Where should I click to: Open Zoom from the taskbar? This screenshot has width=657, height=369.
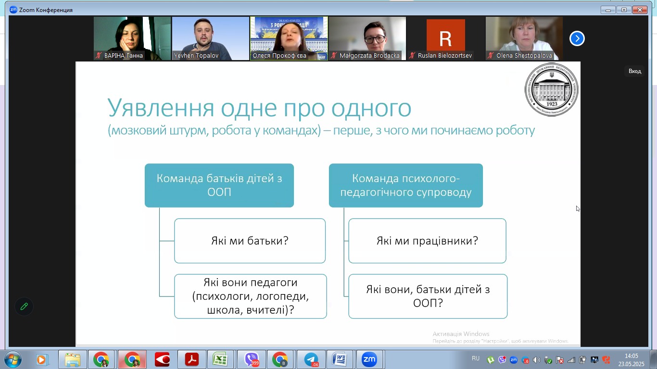coord(369,359)
